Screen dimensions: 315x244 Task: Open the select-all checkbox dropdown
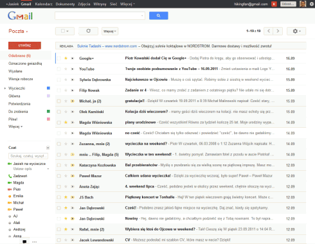click(65, 31)
